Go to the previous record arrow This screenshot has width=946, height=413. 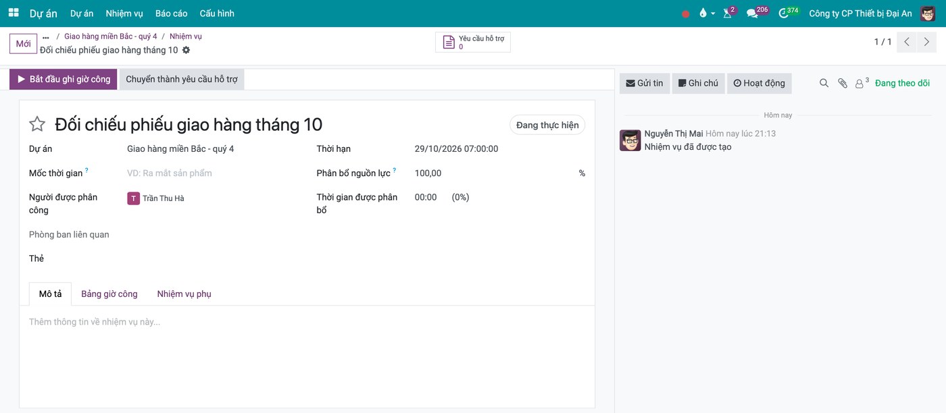(x=907, y=42)
